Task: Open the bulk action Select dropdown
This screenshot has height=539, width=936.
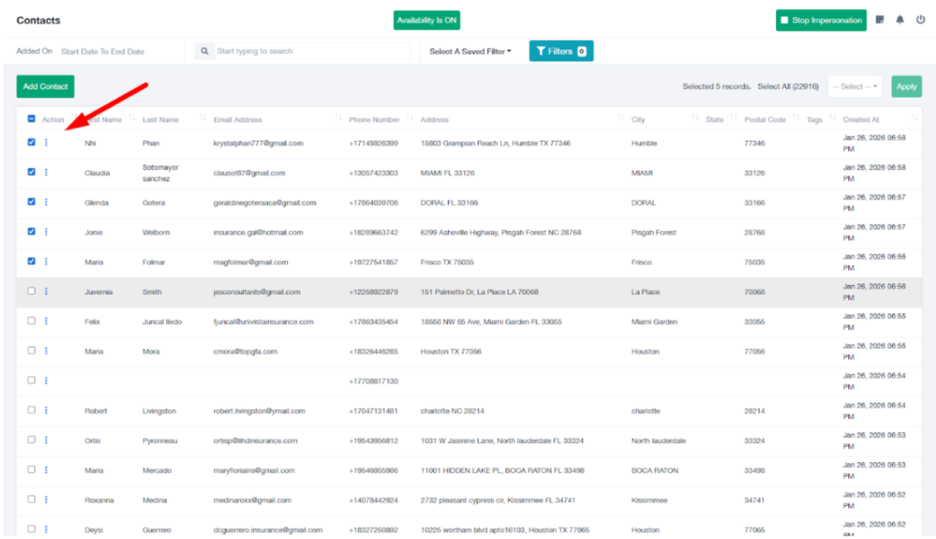Action: 855,87
